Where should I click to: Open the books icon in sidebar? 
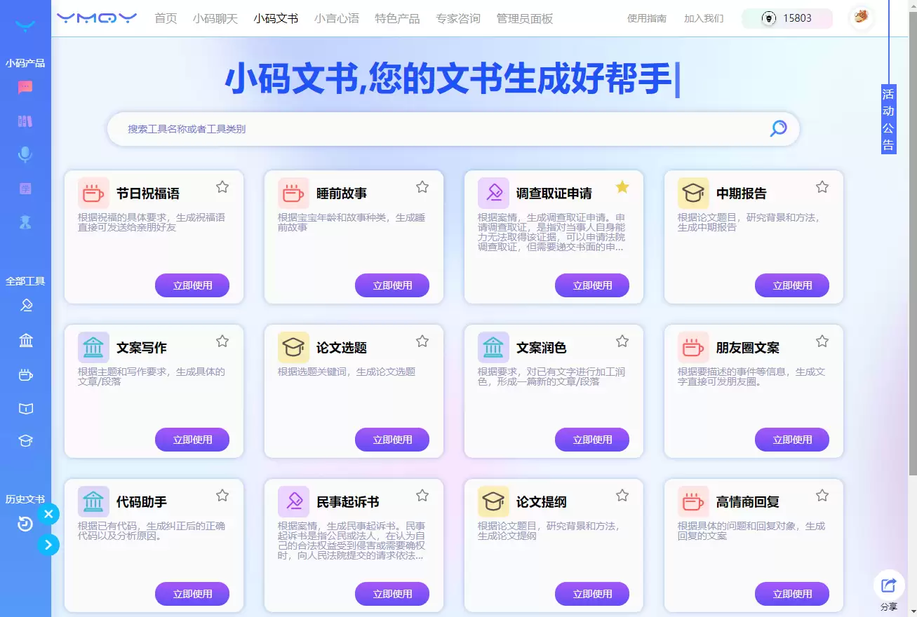point(25,121)
